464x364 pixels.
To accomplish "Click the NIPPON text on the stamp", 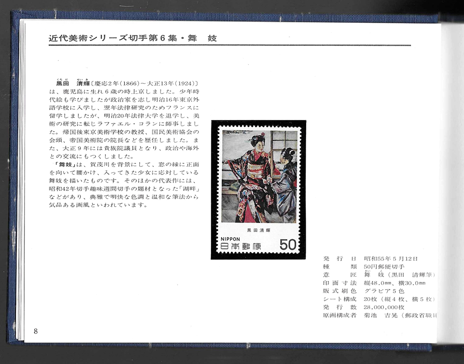I will 230,239.
